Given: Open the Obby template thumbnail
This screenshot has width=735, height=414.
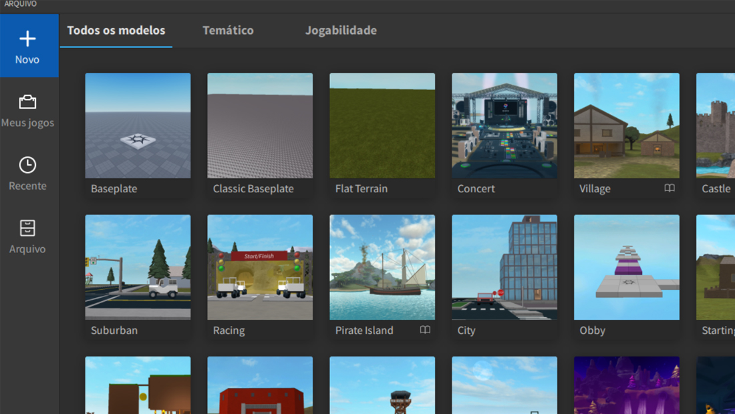Looking at the screenshot, I should (x=627, y=267).
